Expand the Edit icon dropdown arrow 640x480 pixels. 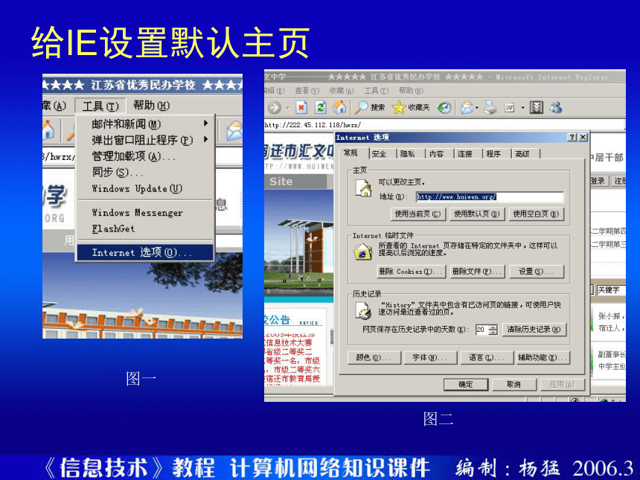(x=522, y=108)
